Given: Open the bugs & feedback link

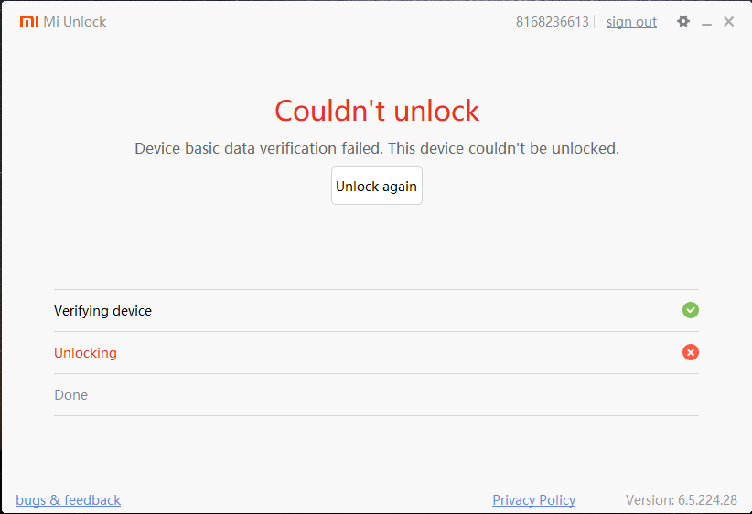Looking at the screenshot, I should (68, 500).
